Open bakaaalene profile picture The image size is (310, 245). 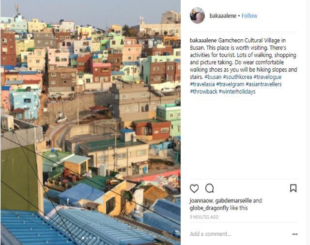pyautogui.click(x=197, y=15)
